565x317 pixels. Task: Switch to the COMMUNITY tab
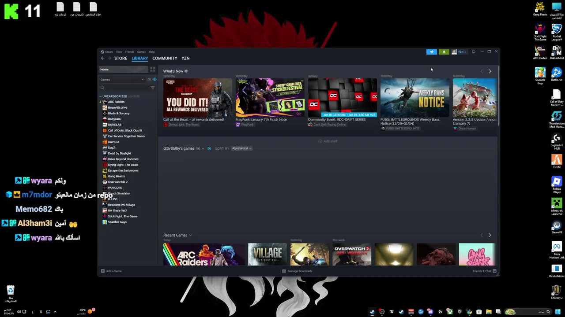pyautogui.click(x=165, y=58)
